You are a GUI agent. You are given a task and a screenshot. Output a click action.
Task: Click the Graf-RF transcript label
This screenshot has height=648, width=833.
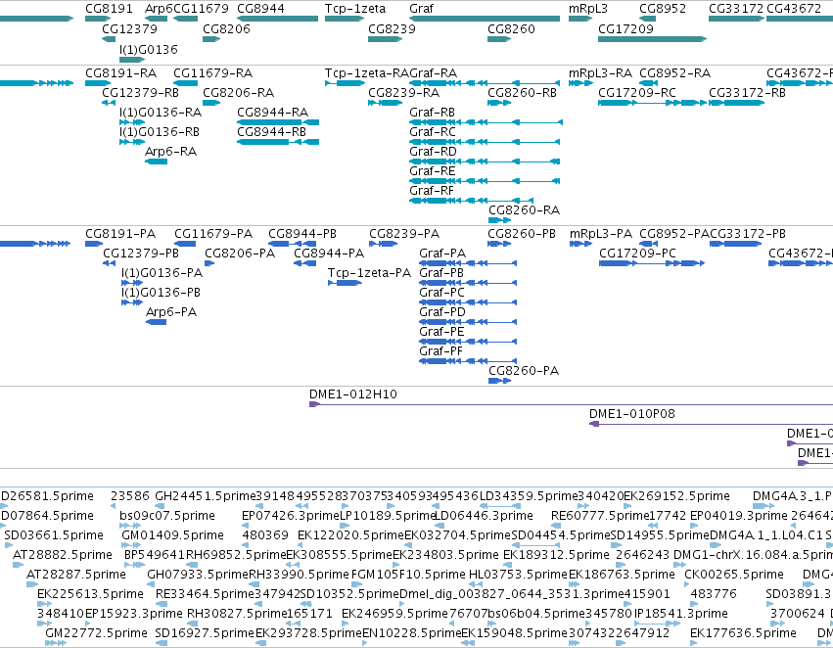point(432,190)
